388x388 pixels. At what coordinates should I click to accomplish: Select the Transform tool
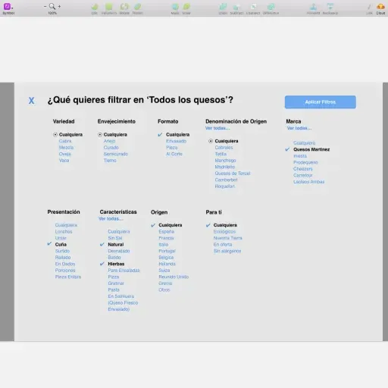pyautogui.click(x=109, y=7)
